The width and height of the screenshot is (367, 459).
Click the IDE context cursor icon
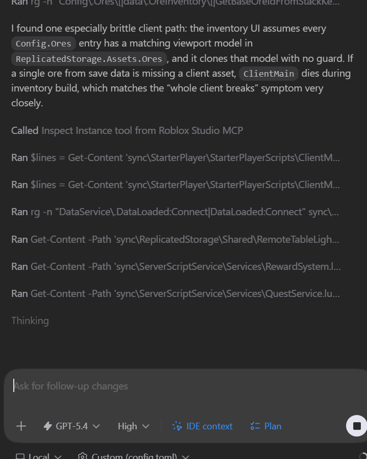[x=177, y=426]
